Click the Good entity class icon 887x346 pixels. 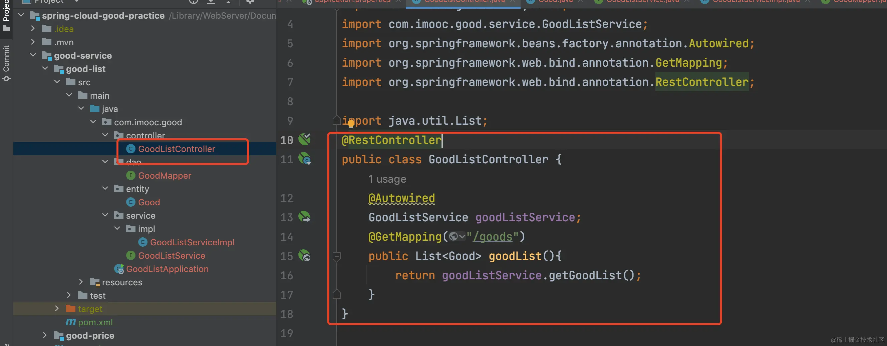(130, 202)
